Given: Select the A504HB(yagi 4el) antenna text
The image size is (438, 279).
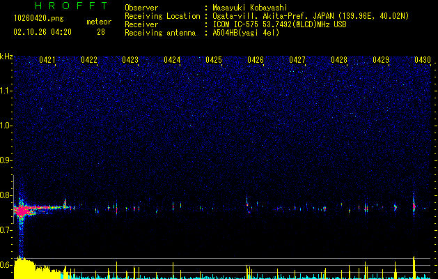Looking at the screenshot, I should pyautogui.click(x=246, y=33).
